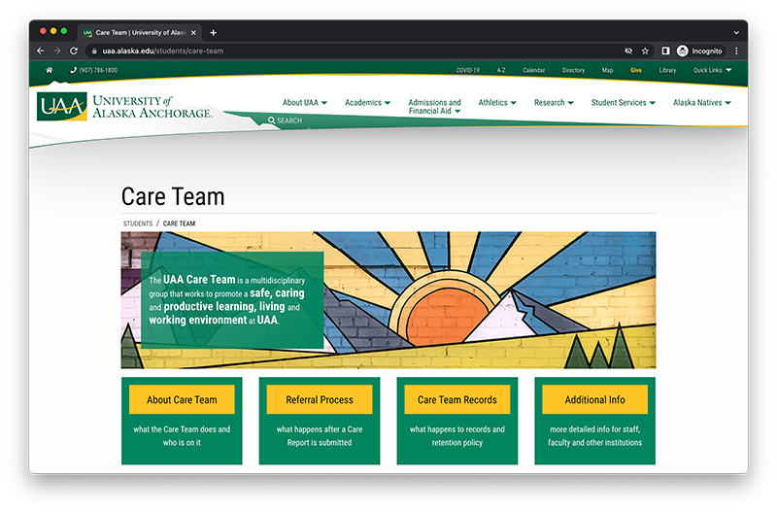Expand the Athletics menu
This screenshot has width=777, height=512.
coord(497,103)
